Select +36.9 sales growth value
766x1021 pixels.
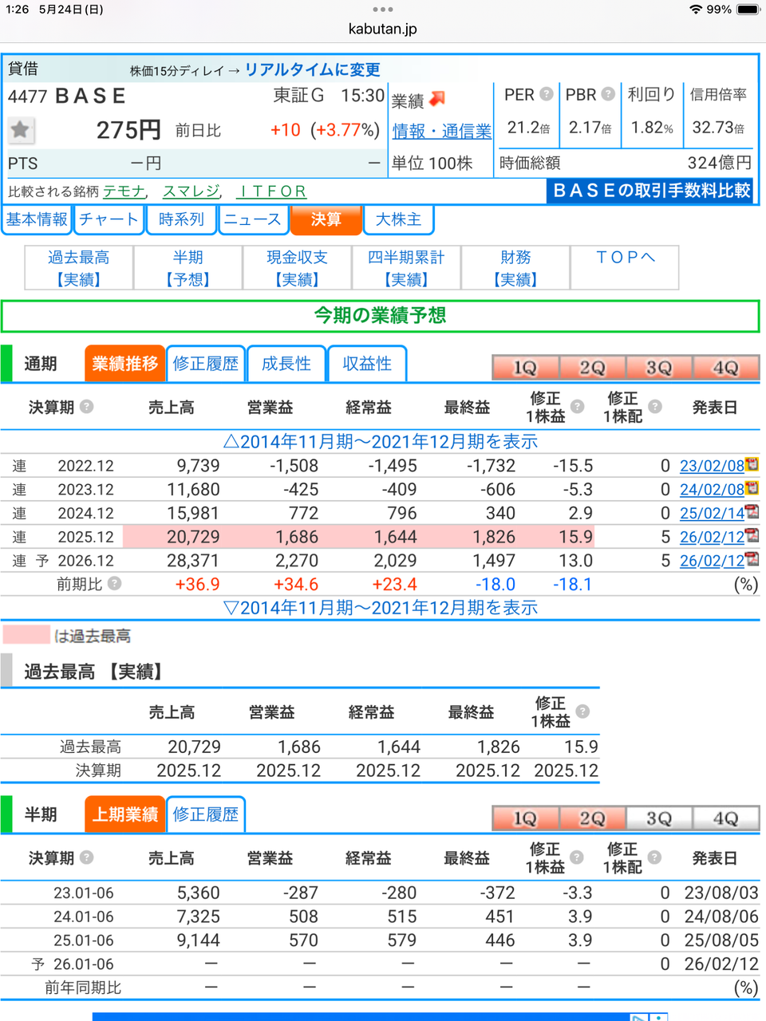[x=197, y=585]
